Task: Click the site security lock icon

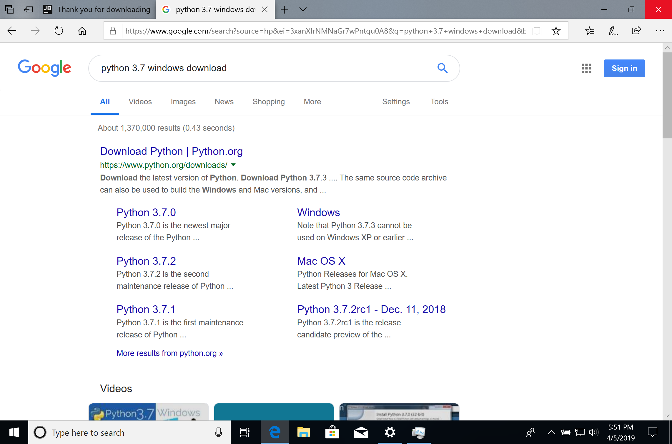Action: point(113,31)
